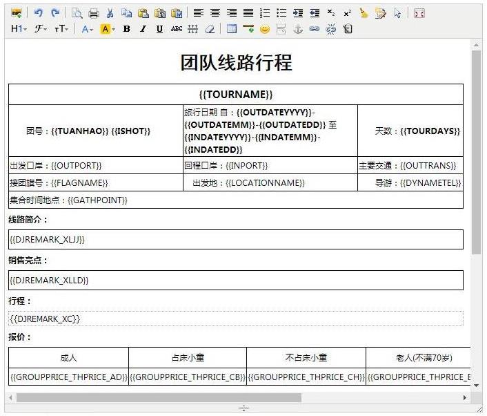This screenshot has width=487, height=416.
Task: Click the title 团队线路行程
Action: pyautogui.click(x=237, y=62)
